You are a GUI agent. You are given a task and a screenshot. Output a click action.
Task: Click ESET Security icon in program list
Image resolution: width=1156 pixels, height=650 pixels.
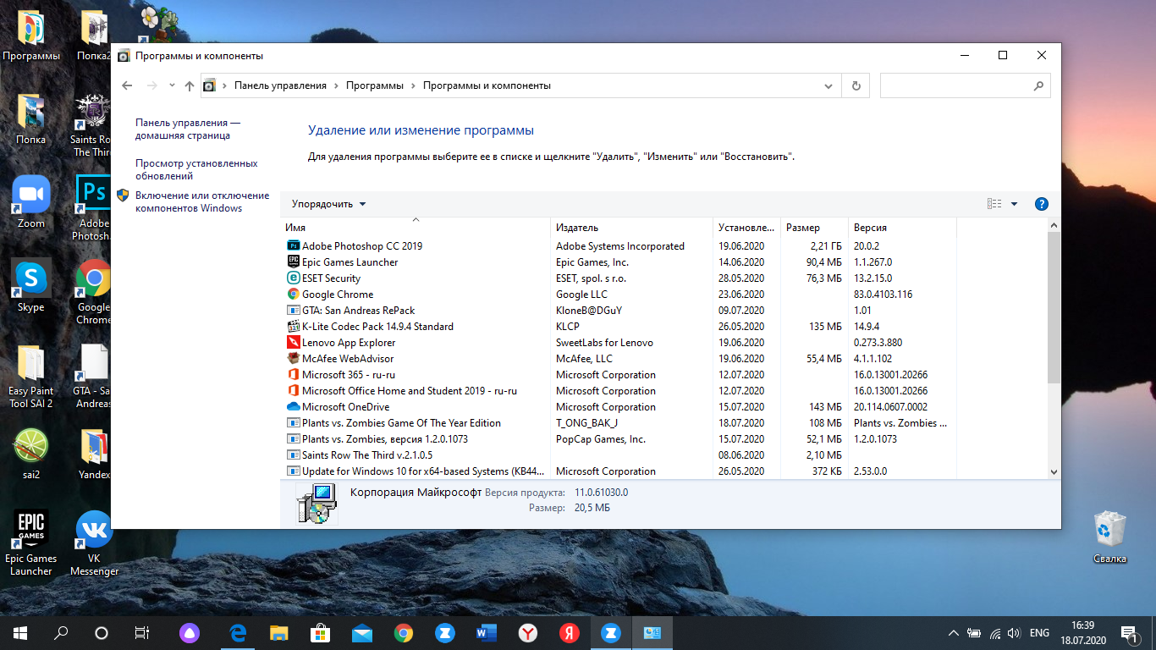coord(294,278)
